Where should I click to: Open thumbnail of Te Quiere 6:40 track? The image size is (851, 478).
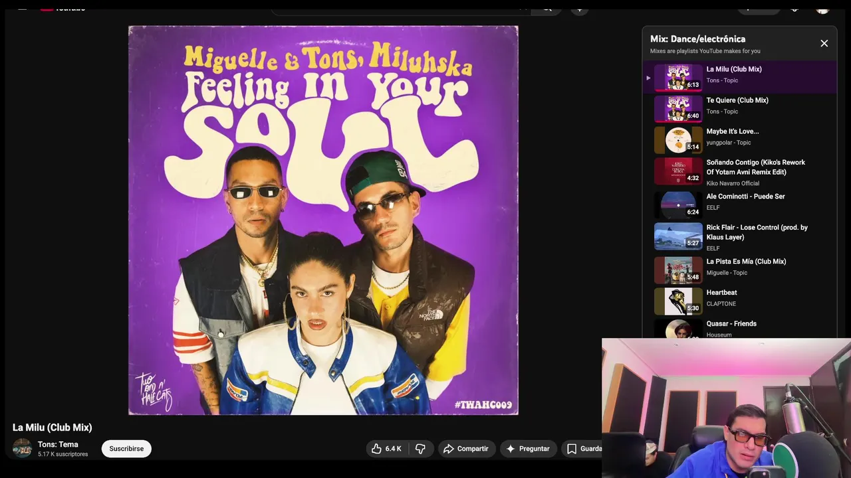(678, 109)
